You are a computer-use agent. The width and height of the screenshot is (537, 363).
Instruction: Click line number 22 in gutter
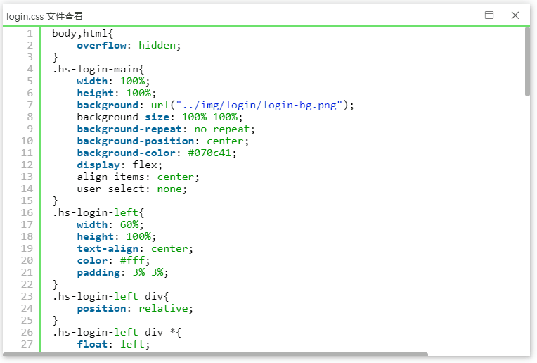point(27,284)
